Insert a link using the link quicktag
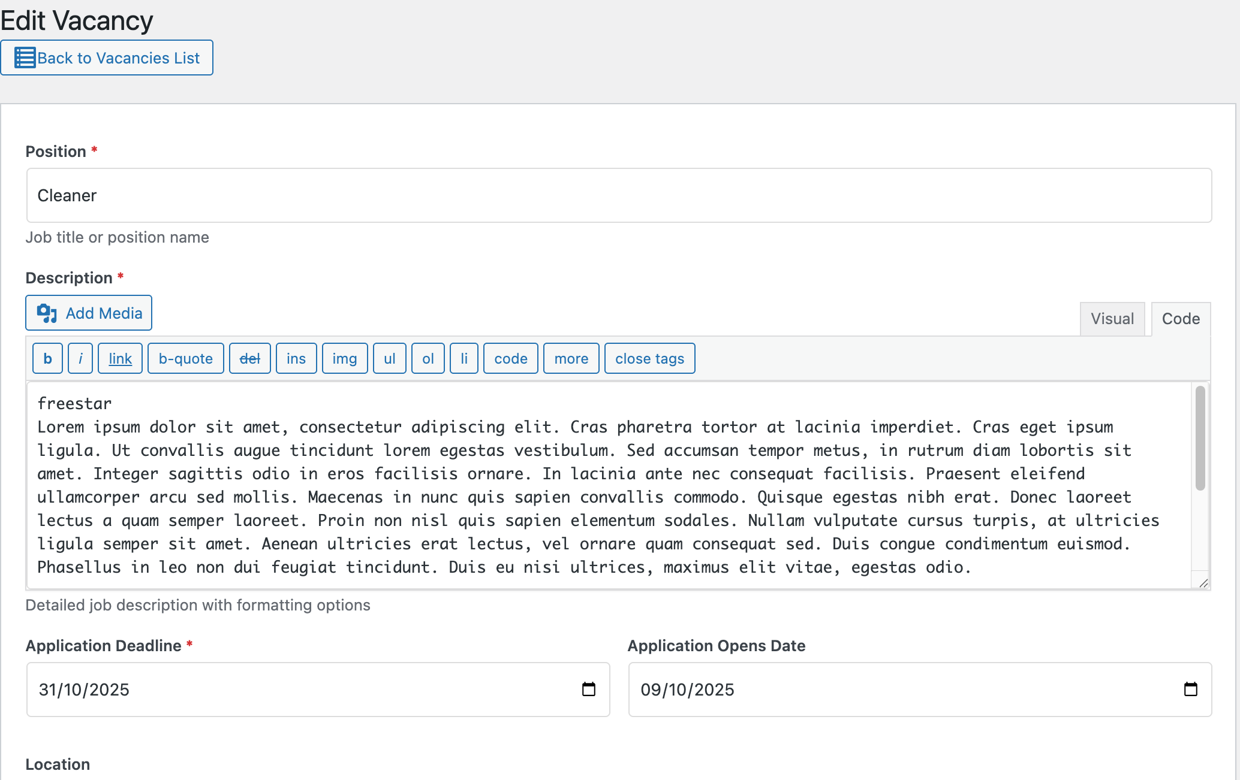Image resolution: width=1240 pixels, height=780 pixels. (120, 358)
